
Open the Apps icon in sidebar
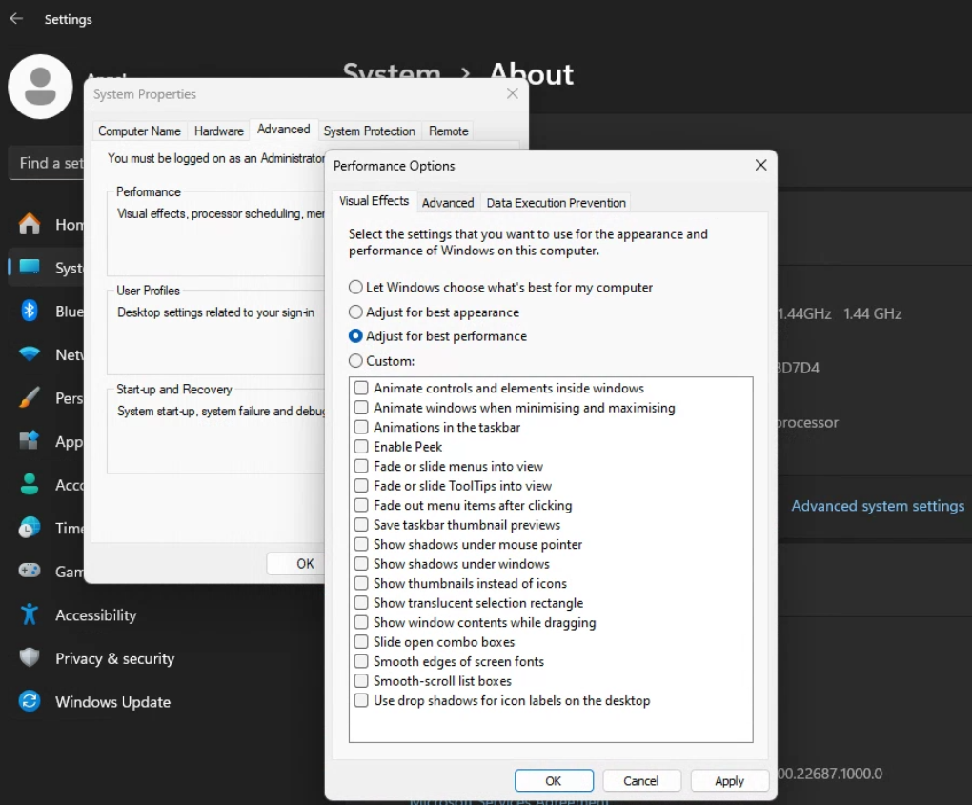[x=30, y=441]
